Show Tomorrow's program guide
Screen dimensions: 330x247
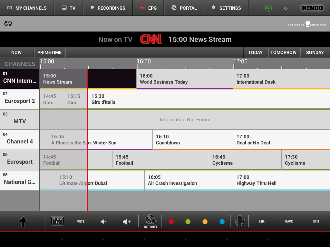click(x=284, y=52)
